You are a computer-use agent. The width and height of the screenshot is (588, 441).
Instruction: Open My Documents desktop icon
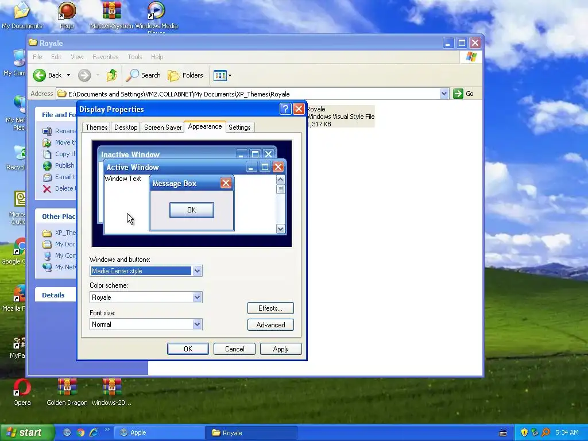22,15
